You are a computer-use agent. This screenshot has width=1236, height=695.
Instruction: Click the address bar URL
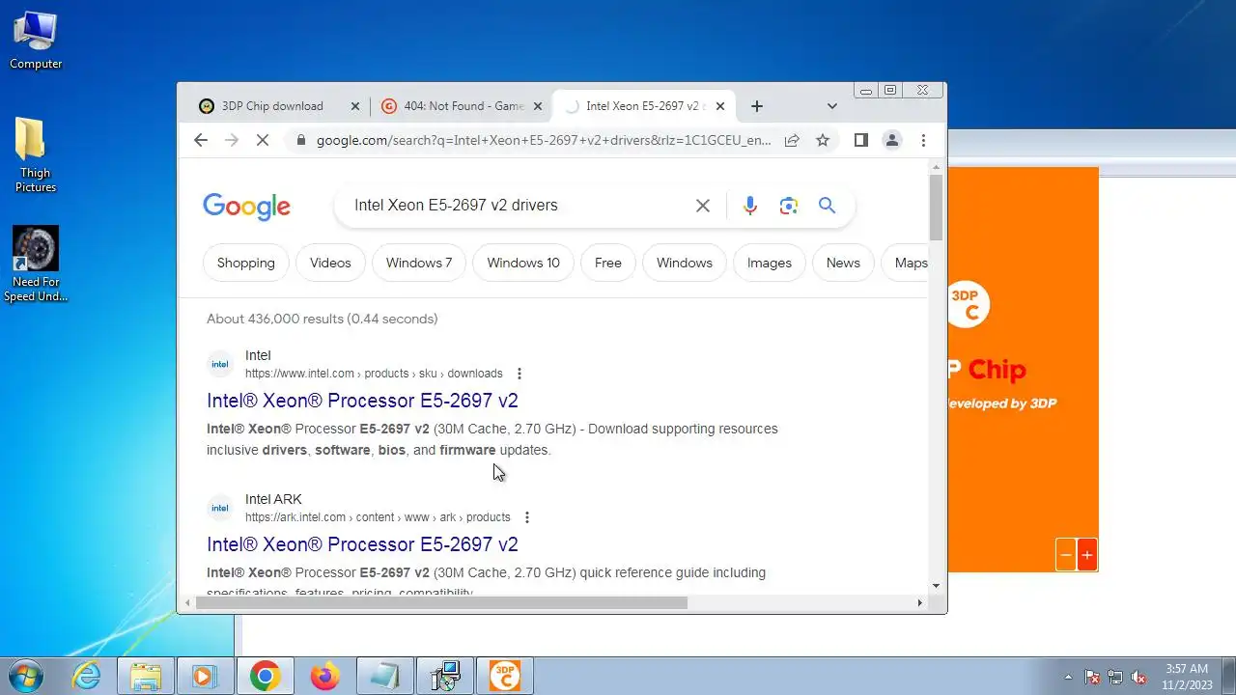pos(544,140)
